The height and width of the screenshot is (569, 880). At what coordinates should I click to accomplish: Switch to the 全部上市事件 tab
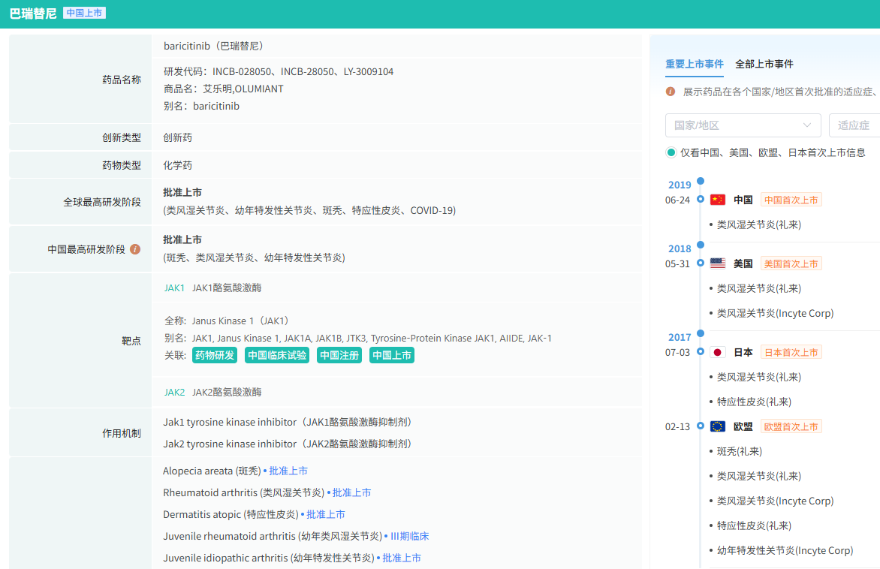[x=764, y=65]
